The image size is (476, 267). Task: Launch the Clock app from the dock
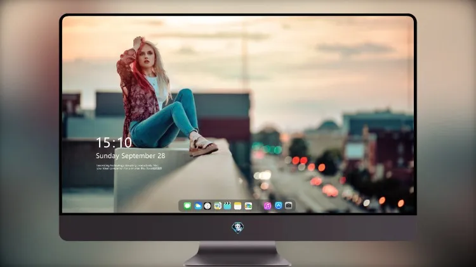(x=208, y=206)
